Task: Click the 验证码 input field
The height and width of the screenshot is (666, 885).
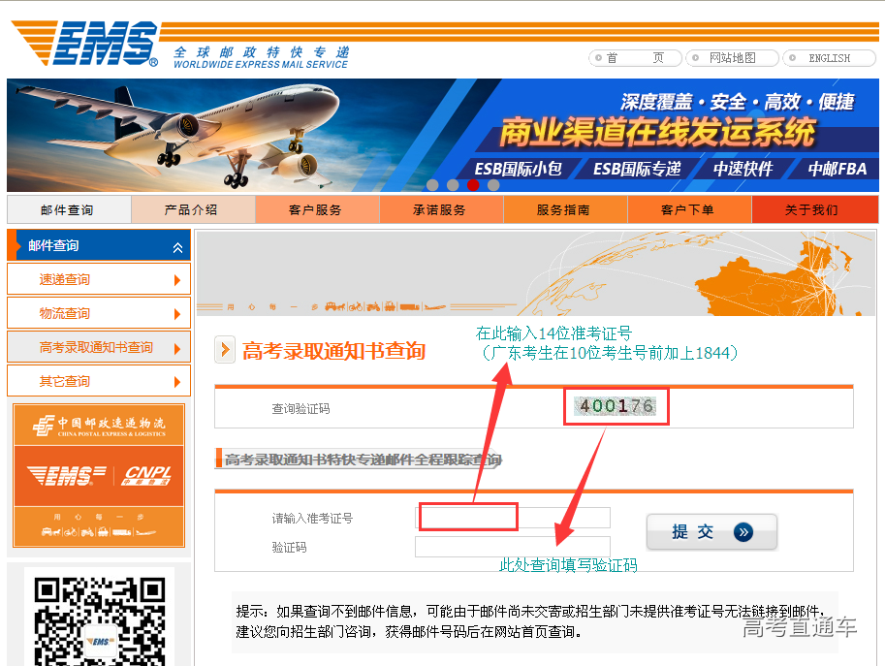Action: click(x=513, y=547)
